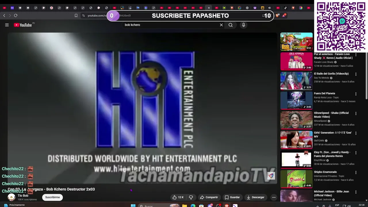Image resolution: width=368 pixels, height=207 pixels.
Task: Share the video using Compartir
Action: pyautogui.click(x=209, y=197)
